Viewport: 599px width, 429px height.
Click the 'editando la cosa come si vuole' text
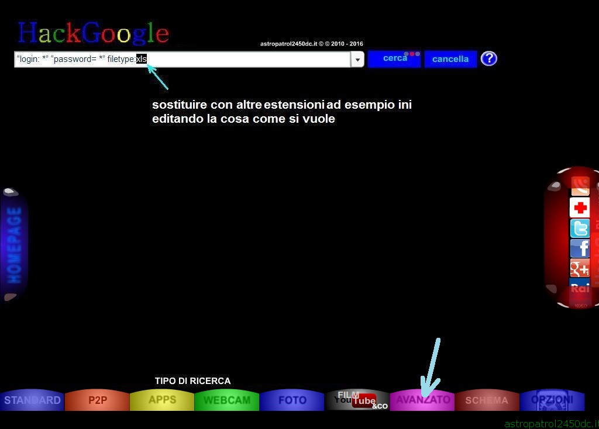click(x=243, y=119)
